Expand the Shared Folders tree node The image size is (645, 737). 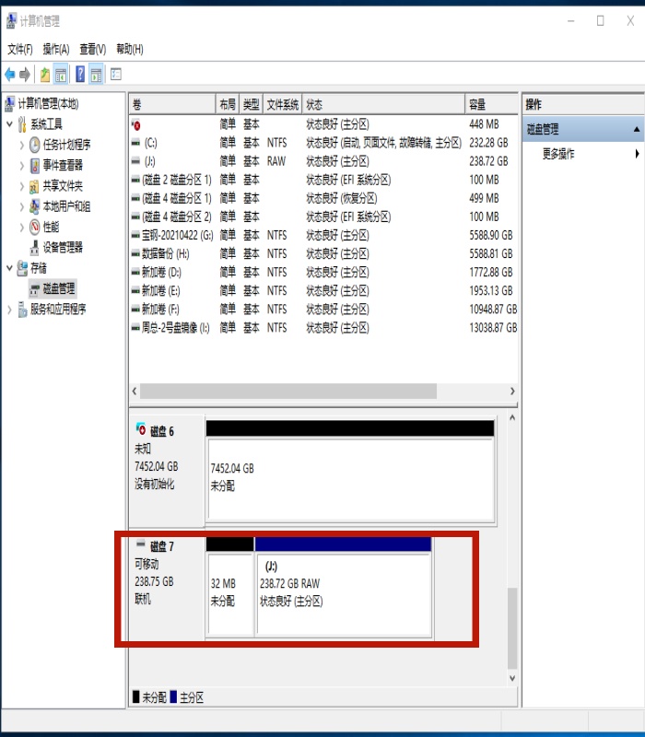(x=21, y=187)
